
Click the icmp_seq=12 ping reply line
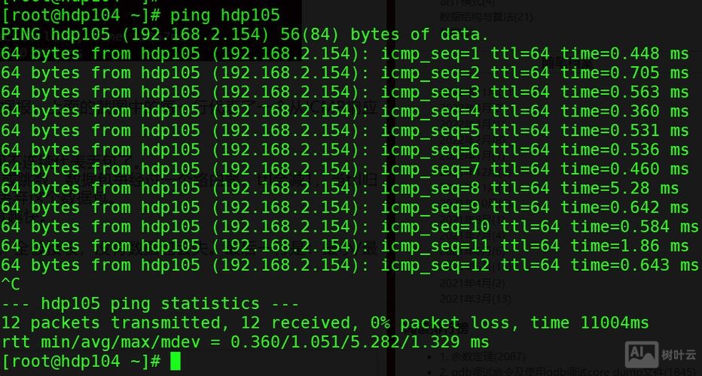pos(349,265)
